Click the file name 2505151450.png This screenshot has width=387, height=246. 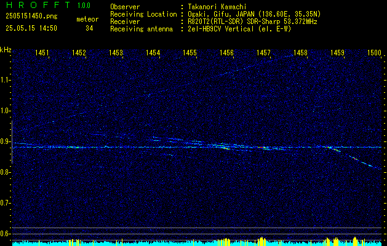click(x=31, y=17)
